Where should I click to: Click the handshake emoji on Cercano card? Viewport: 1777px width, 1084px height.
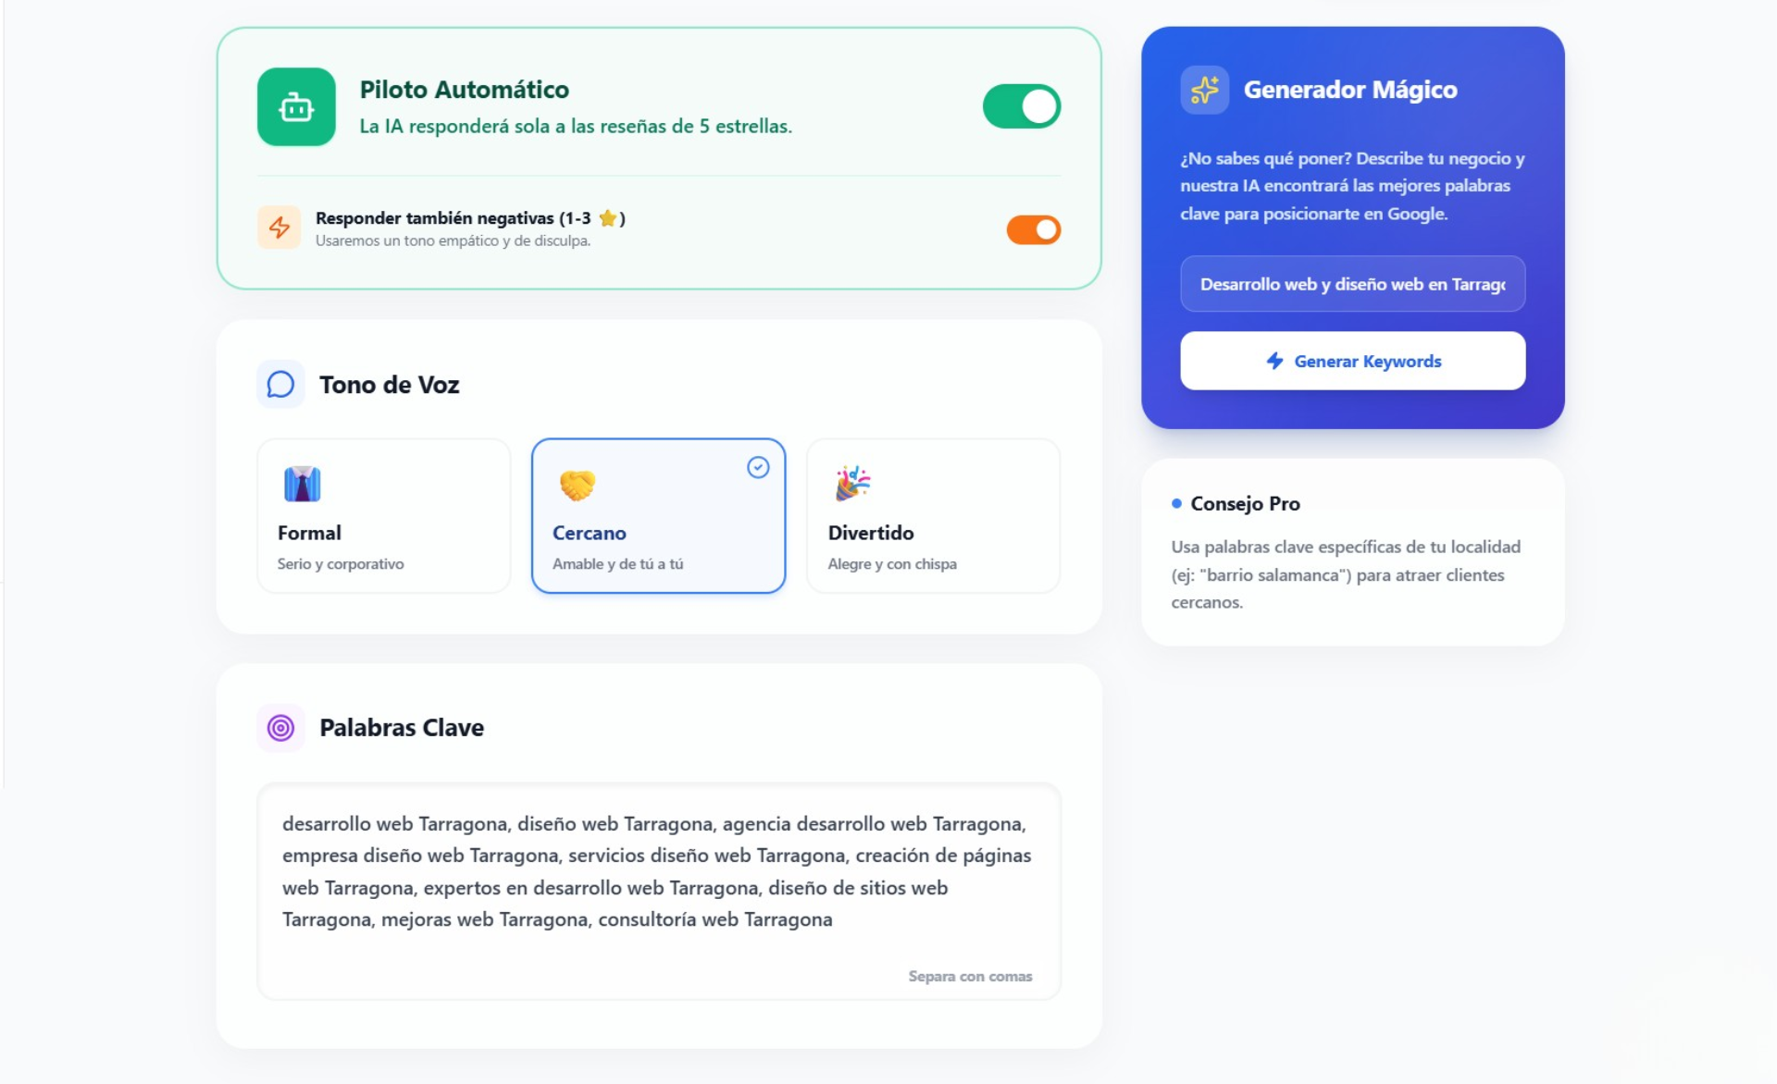pyautogui.click(x=577, y=484)
